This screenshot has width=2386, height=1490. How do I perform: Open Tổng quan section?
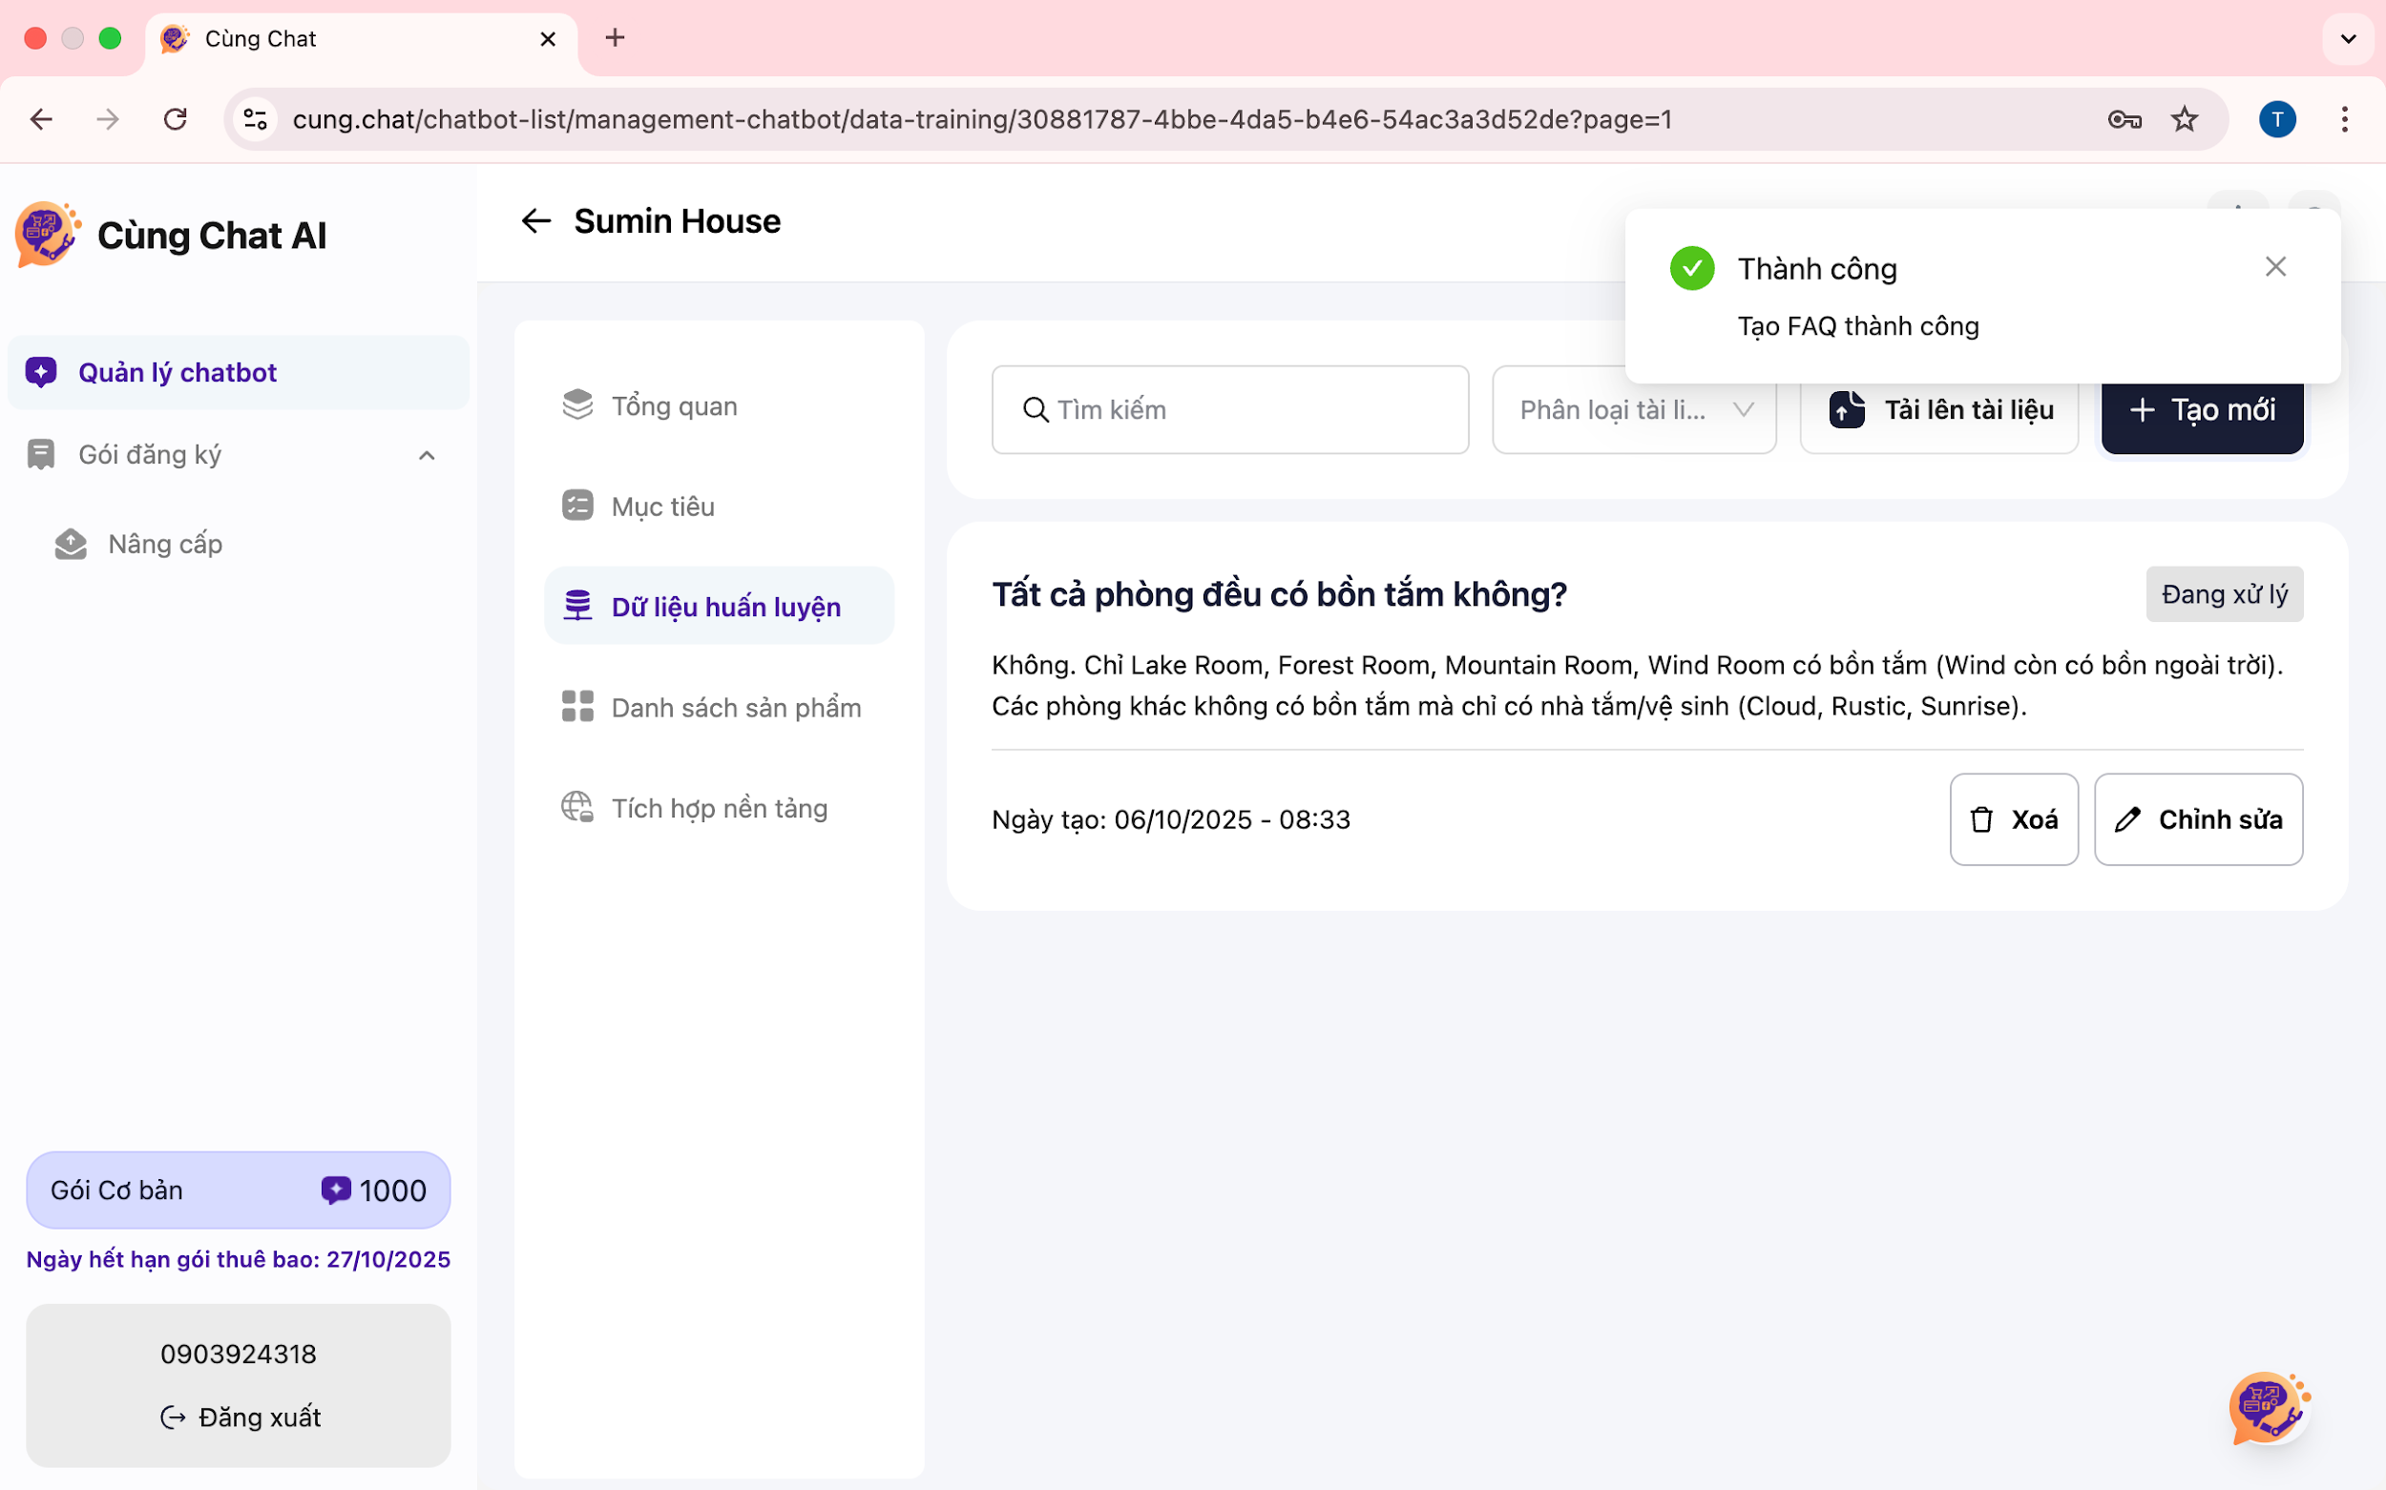[674, 406]
